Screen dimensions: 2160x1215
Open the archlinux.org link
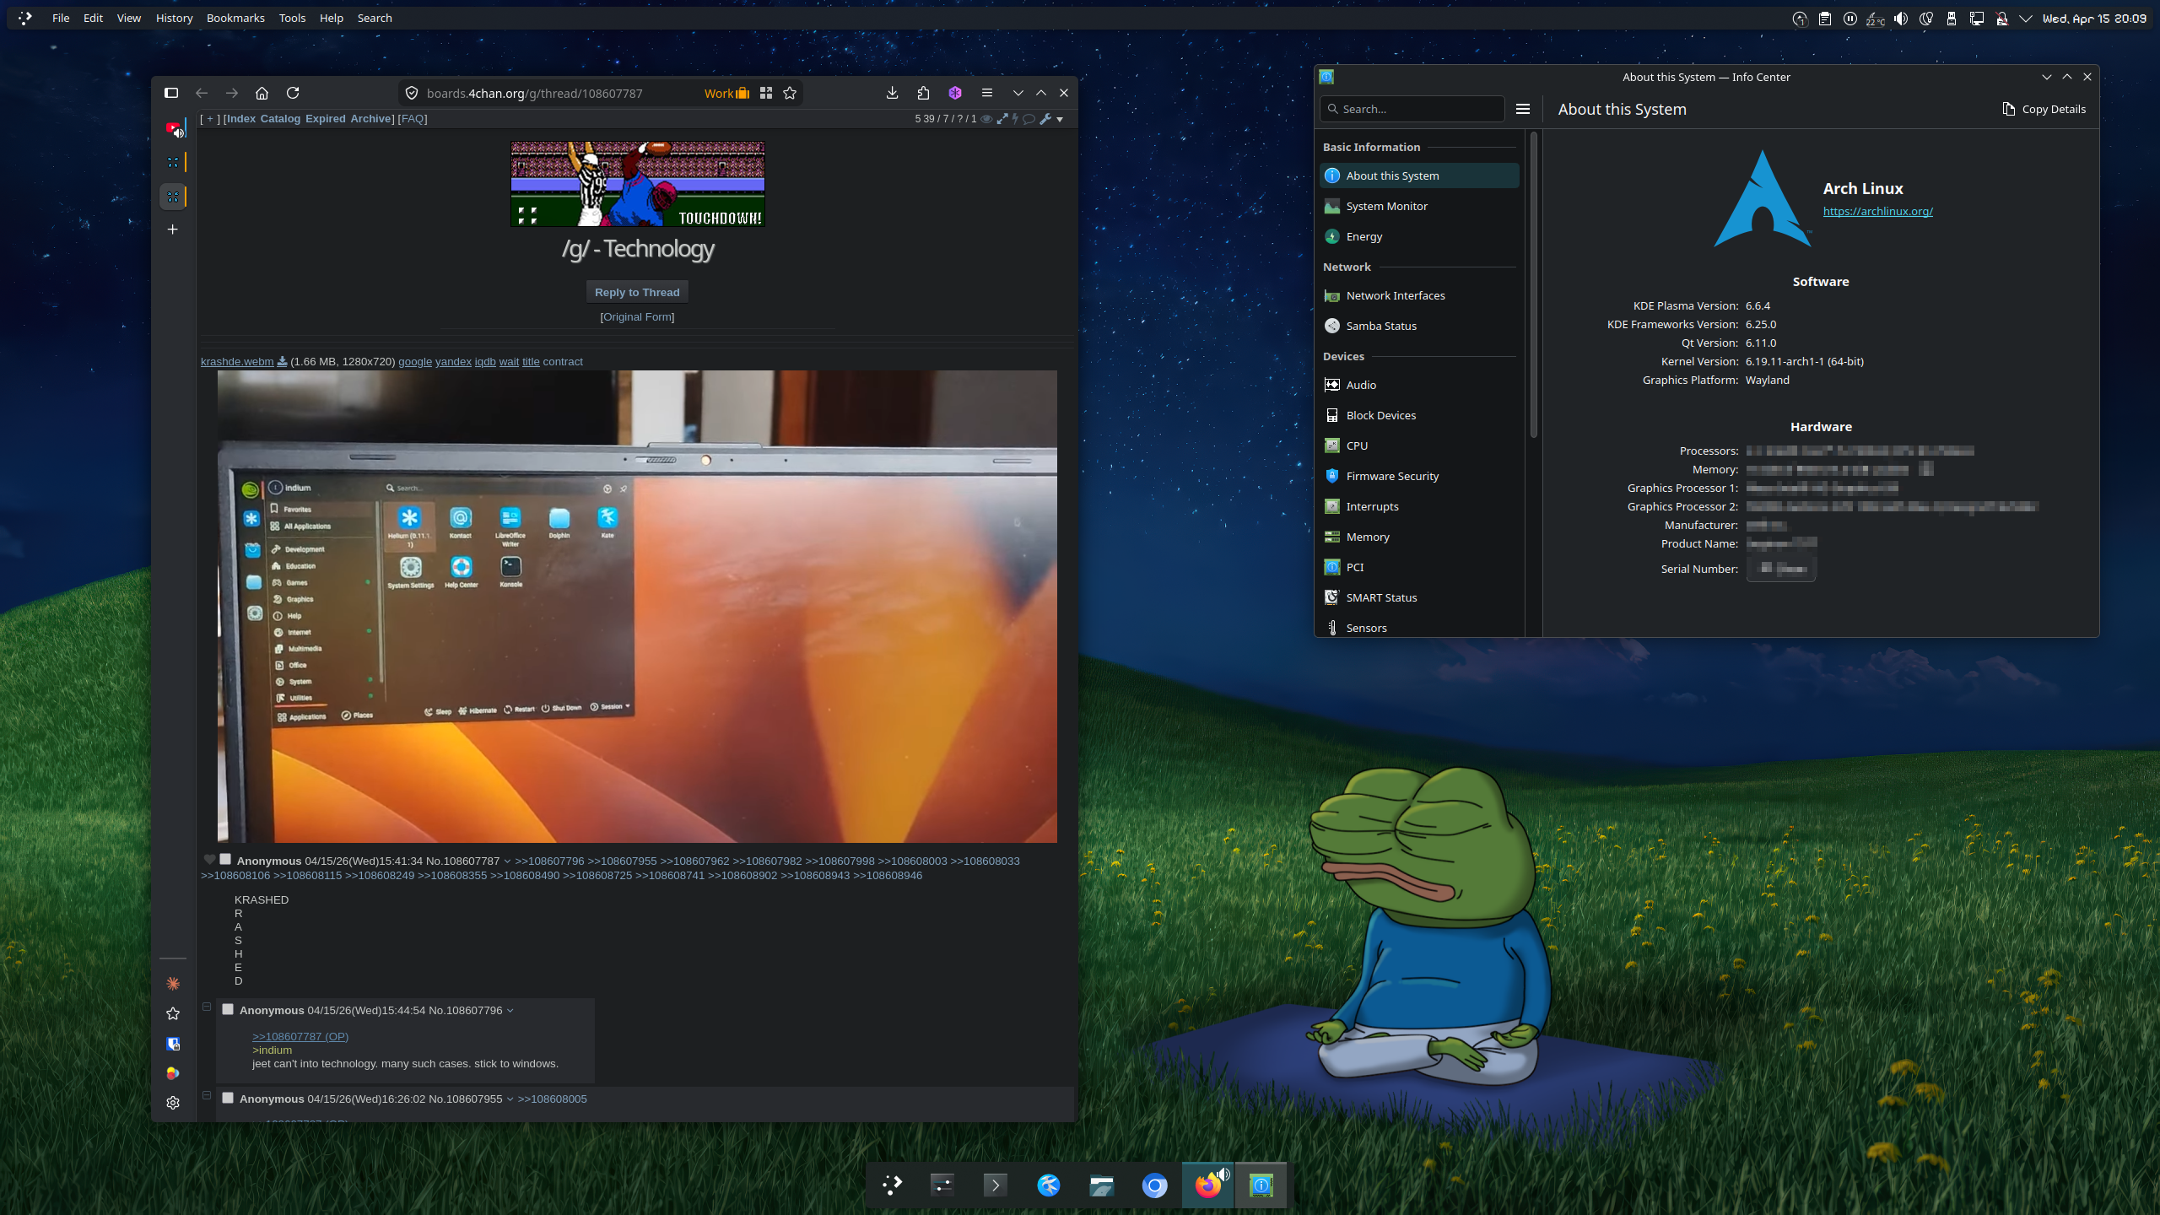point(1877,211)
